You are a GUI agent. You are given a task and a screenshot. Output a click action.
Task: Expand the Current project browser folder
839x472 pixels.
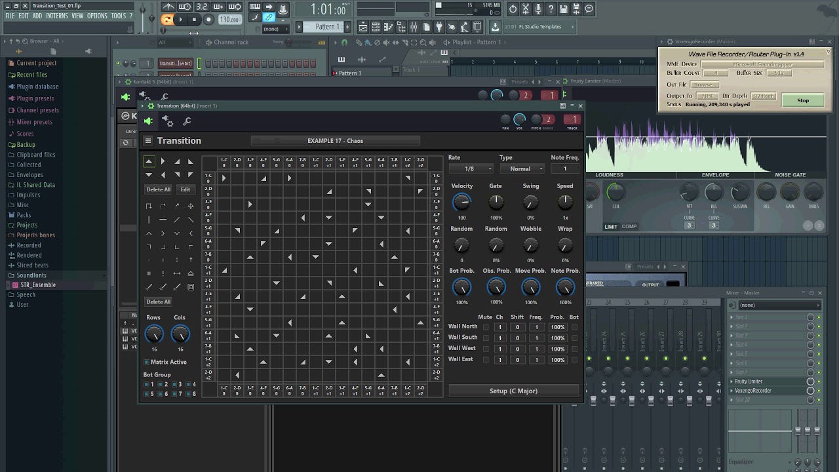click(37, 64)
